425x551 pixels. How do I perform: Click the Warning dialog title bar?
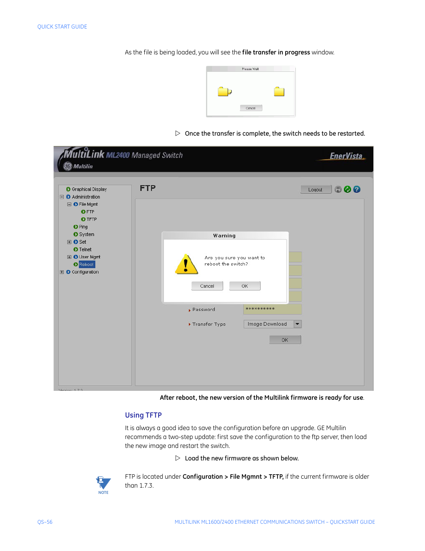point(225,236)
